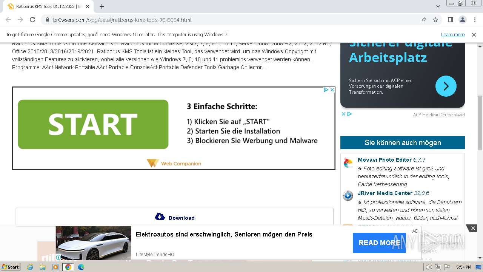Dismiss the Chrome update notification bar

coord(474,35)
